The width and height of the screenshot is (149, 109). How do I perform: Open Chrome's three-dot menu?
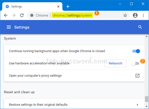click(x=143, y=15)
